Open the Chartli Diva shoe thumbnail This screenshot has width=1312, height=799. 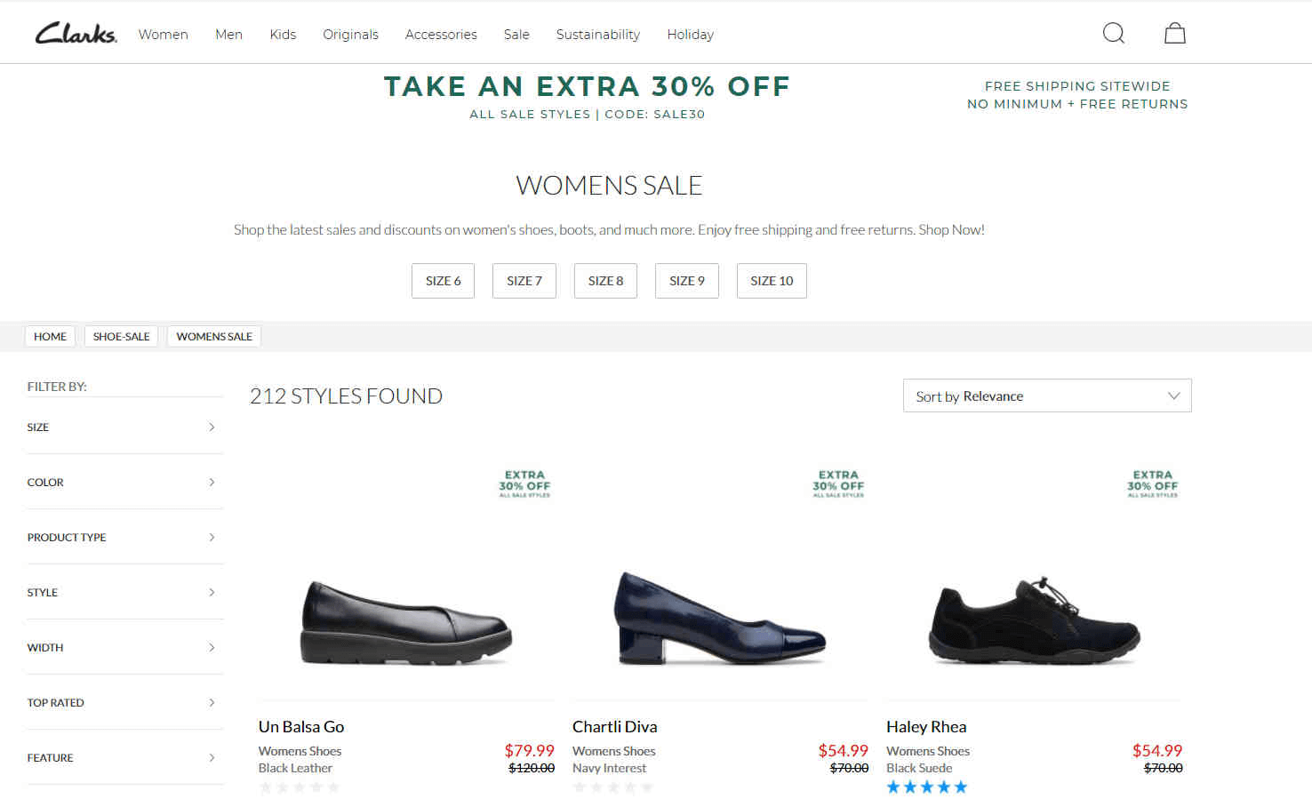click(720, 618)
